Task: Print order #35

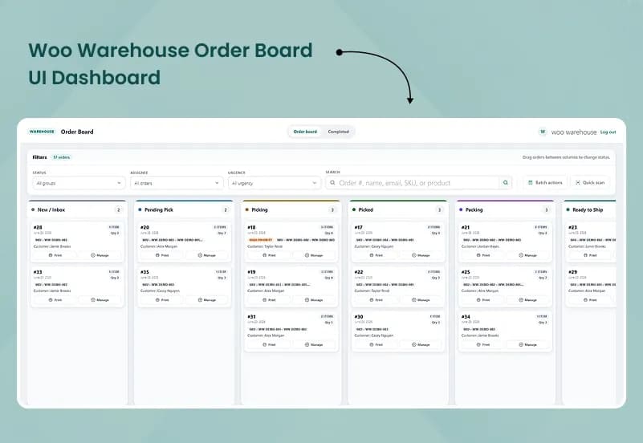Action: tap(162, 300)
